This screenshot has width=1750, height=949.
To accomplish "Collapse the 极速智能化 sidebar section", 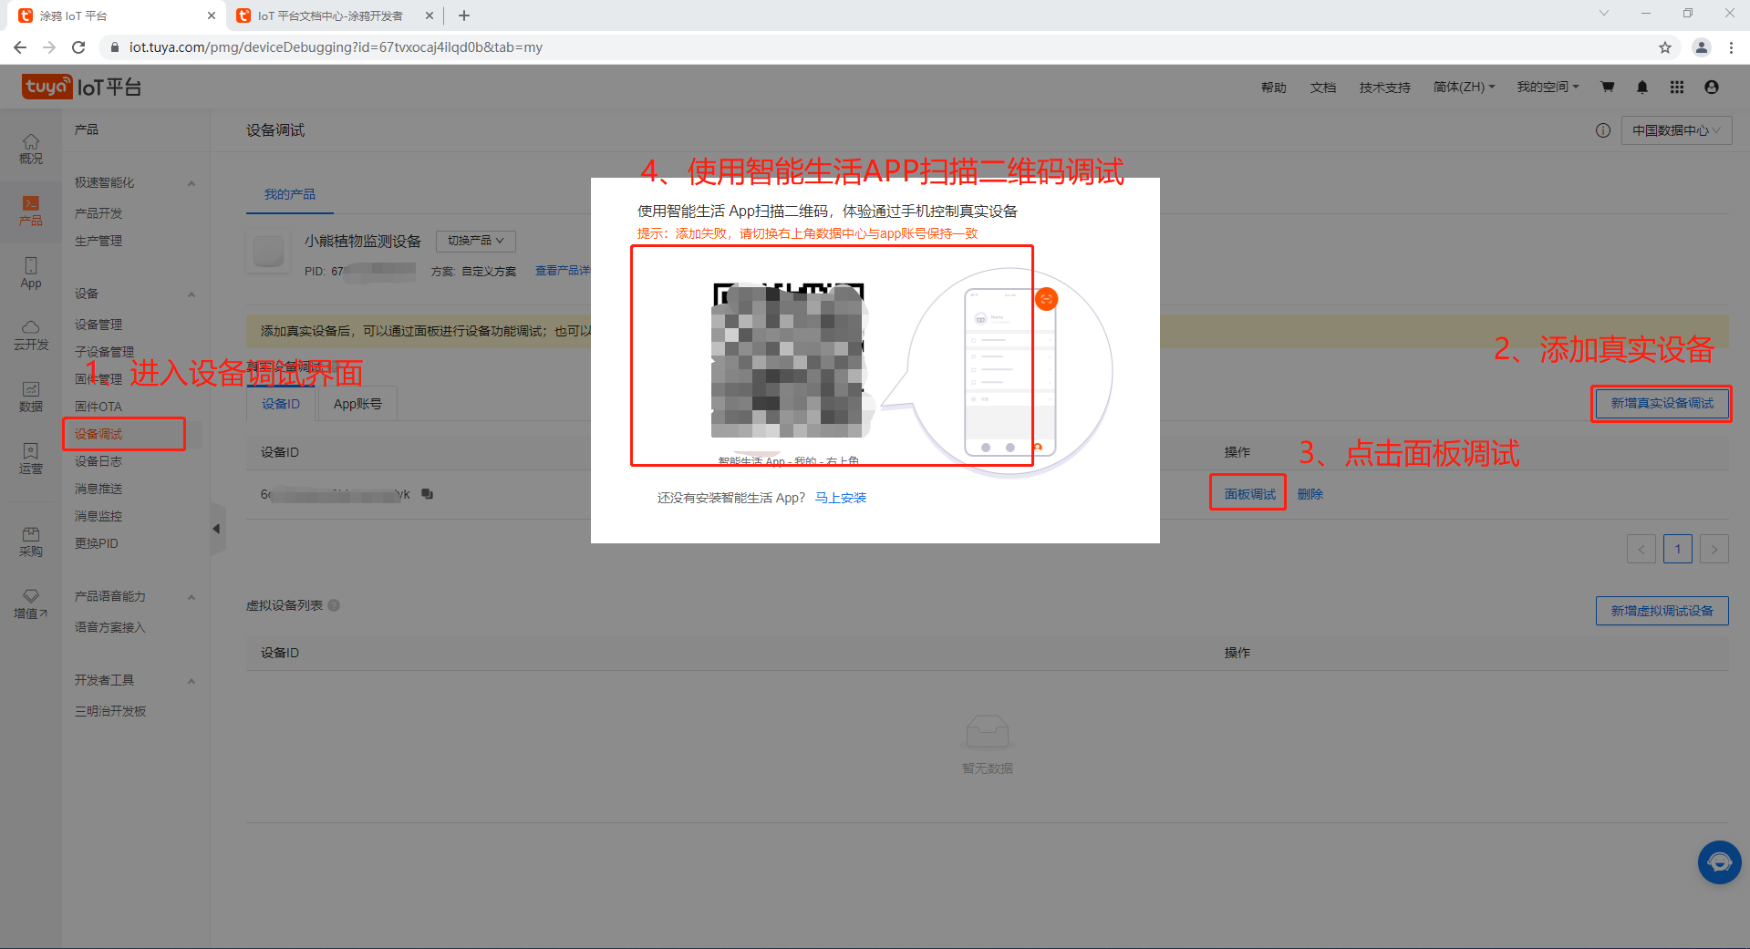I will click(192, 183).
